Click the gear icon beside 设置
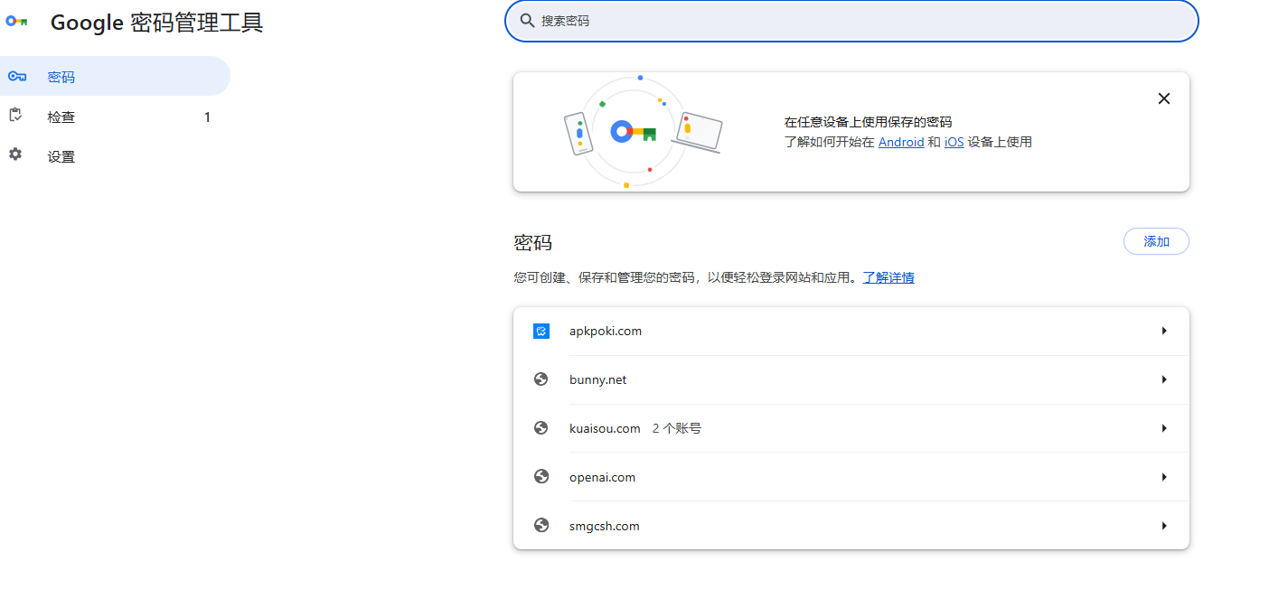 click(15, 154)
